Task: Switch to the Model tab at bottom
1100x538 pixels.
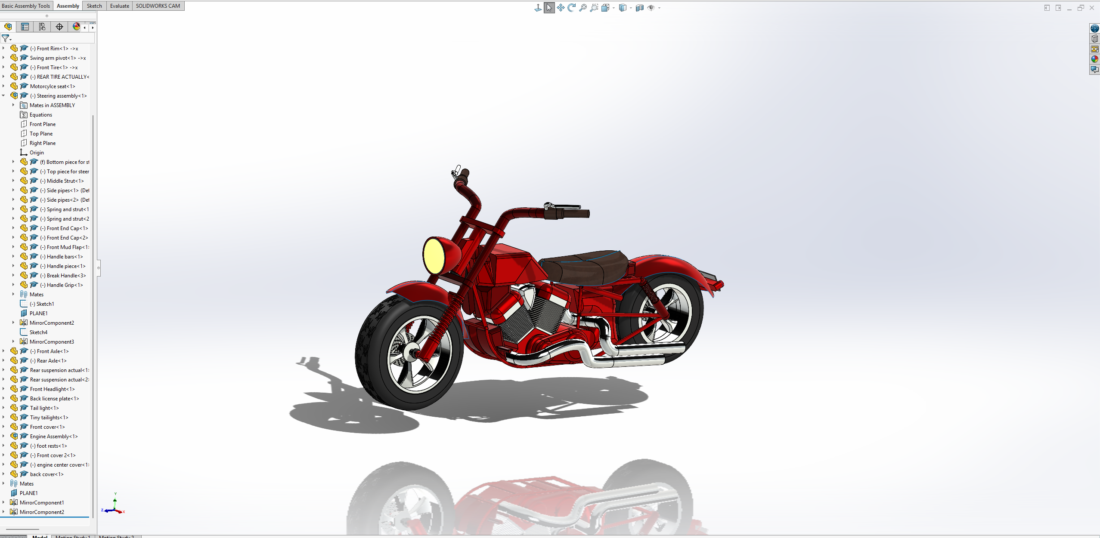Action: tap(40, 536)
